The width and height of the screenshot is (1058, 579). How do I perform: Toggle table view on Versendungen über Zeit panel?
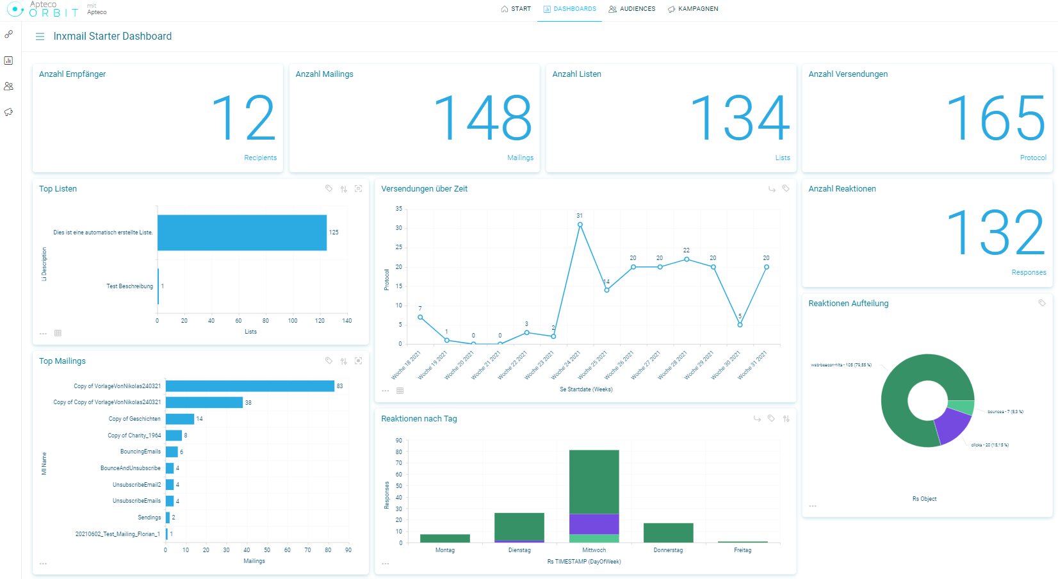(x=400, y=391)
